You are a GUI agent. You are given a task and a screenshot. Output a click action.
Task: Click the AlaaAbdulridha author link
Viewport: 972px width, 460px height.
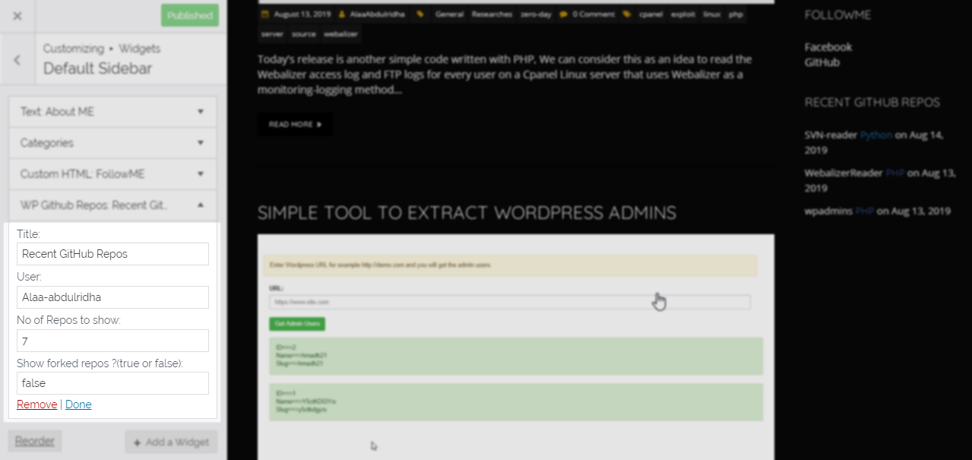(377, 14)
